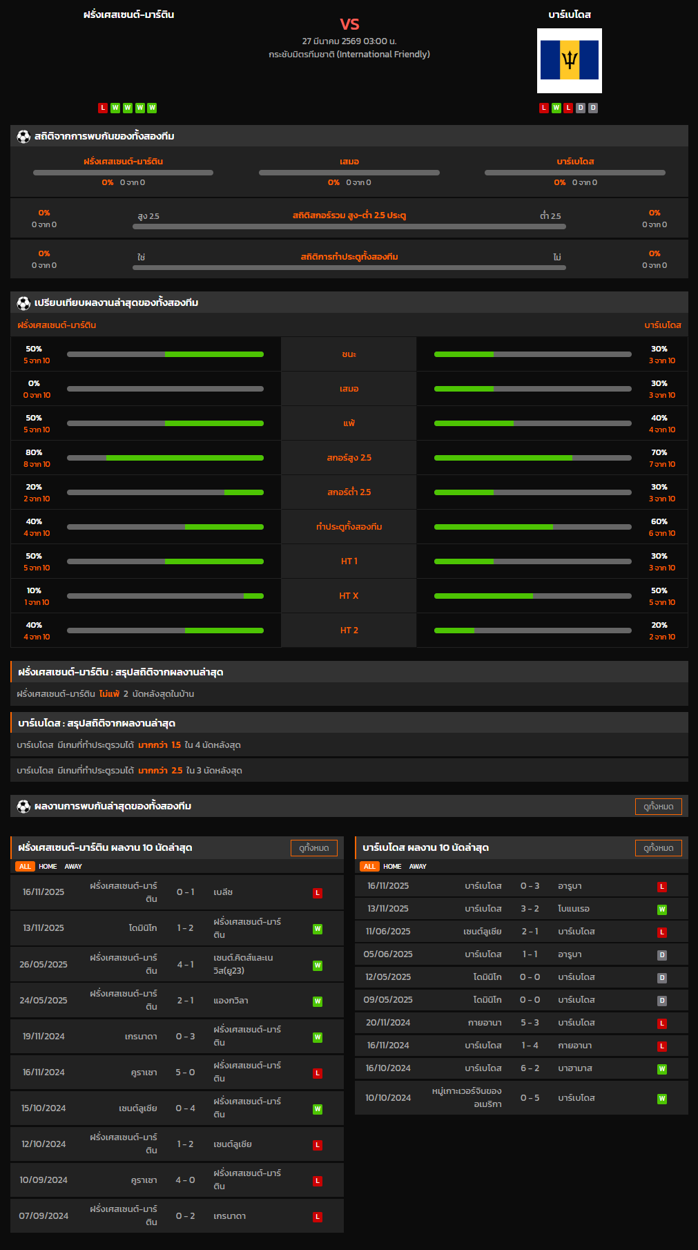
Task: Click soccer ball icon beside recent form comparison
Action: (x=23, y=303)
